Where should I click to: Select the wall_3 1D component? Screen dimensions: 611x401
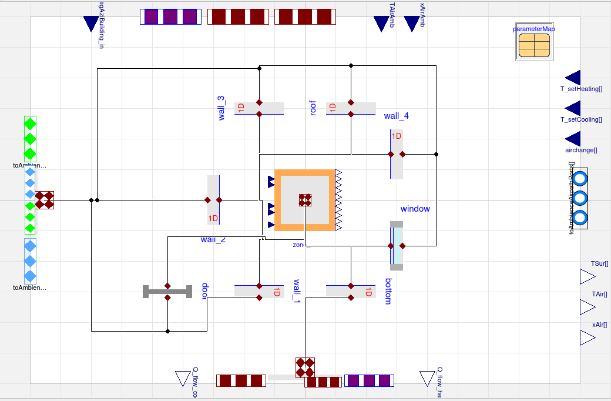point(259,108)
